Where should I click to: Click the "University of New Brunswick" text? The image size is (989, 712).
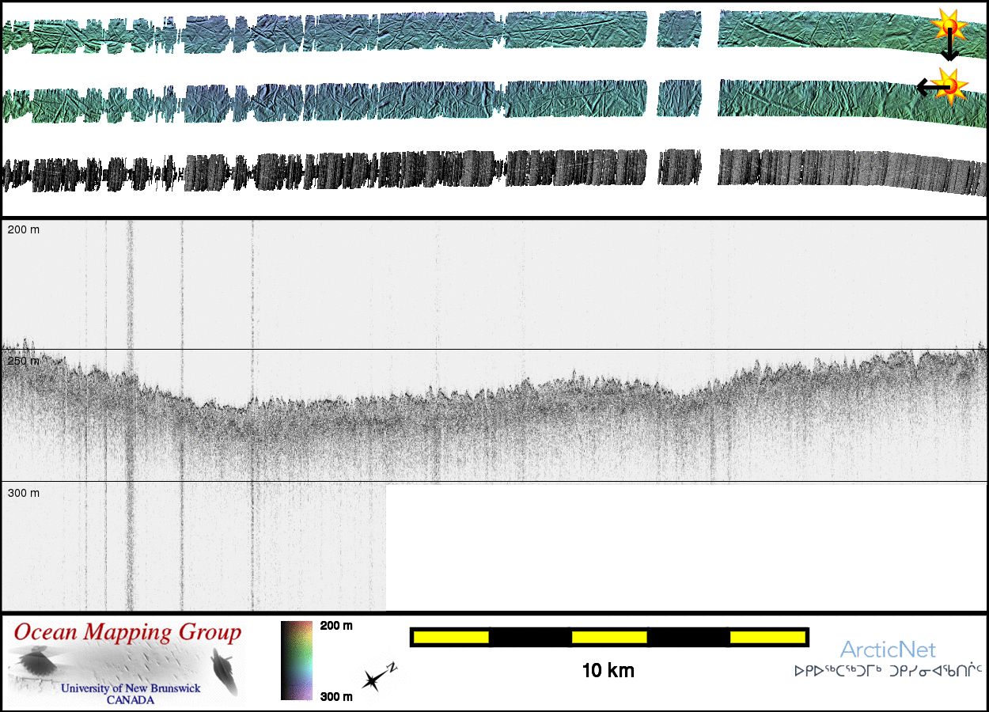[x=131, y=688]
